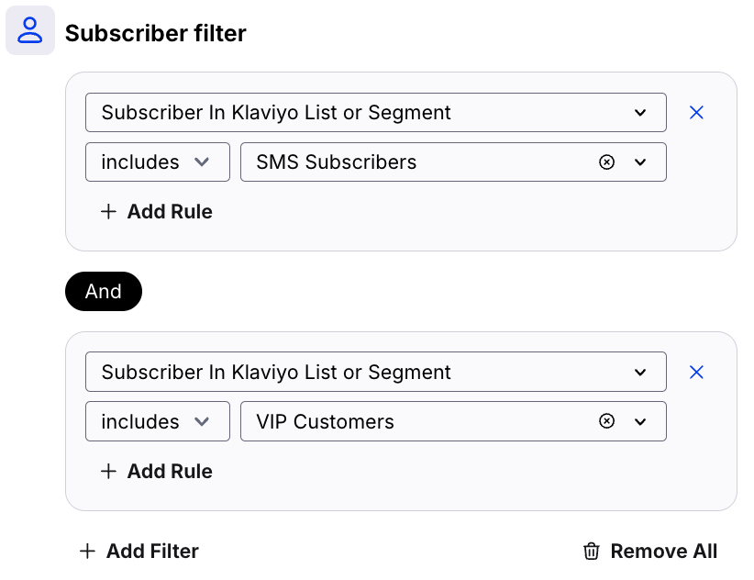Remove the second filter group with X
The image size is (754, 580).
[x=696, y=372]
